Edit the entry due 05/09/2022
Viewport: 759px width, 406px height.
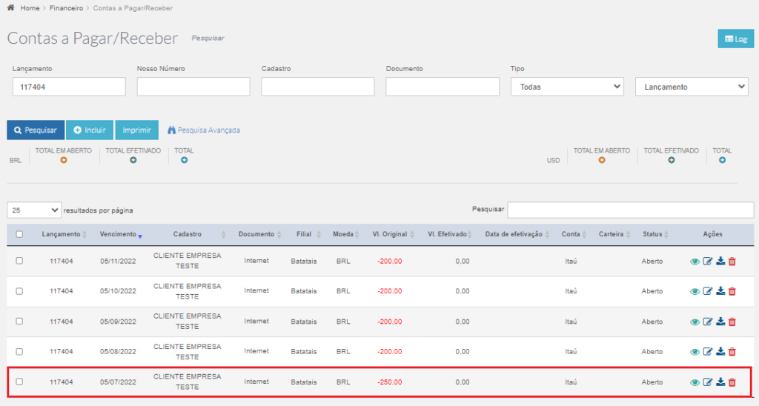[708, 322]
